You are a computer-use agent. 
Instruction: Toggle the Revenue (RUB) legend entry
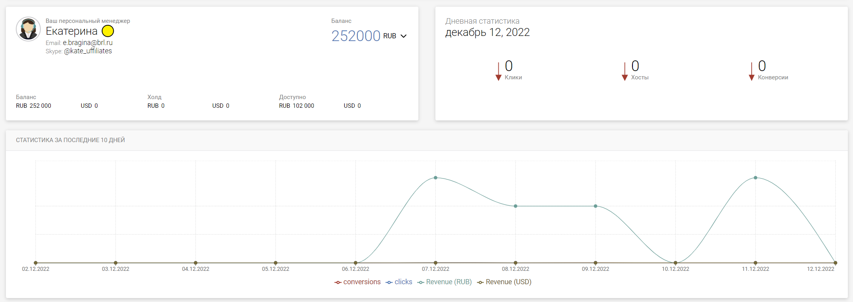click(445, 282)
